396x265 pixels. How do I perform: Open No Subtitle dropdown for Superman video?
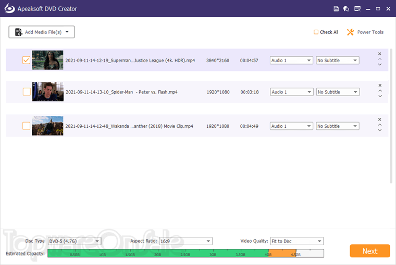(338, 61)
